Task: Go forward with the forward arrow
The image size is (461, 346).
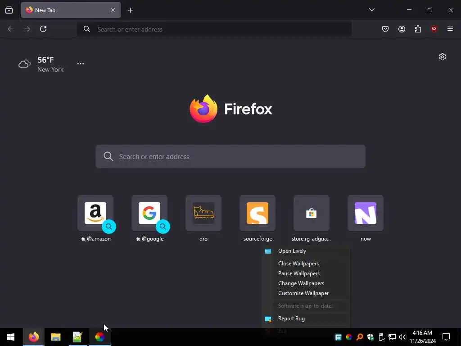Action: (x=27, y=29)
